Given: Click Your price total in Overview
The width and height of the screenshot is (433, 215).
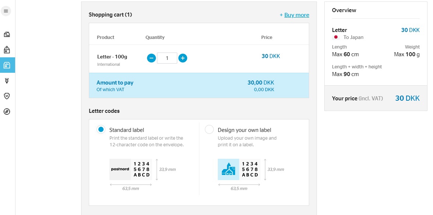Looking at the screenshot, I should coord(376,98).
